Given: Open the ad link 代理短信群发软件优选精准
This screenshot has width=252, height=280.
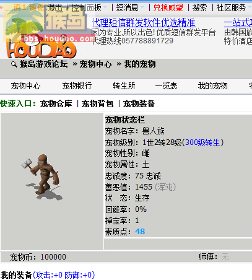Looking at the screenshot, I should 144,23.
